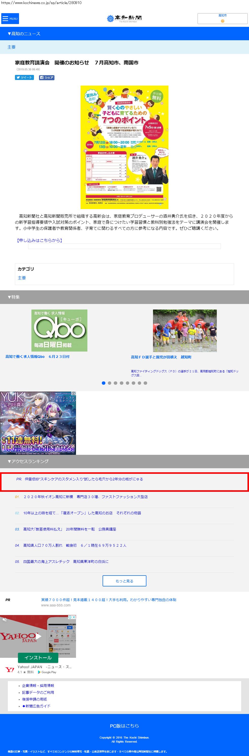Close the Yahoo ad with X icon
This screenshot has width=249, height=756.
pyautogui.click(x=74, y=617)
